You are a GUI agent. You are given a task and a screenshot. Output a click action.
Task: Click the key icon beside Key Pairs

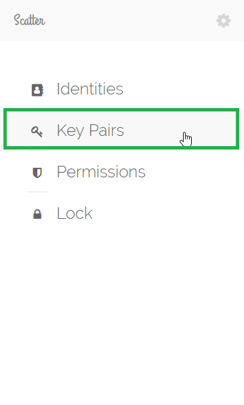coord(37,131)
